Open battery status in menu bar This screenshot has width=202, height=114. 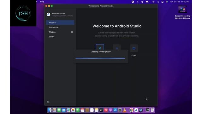(x=147, y=2)
